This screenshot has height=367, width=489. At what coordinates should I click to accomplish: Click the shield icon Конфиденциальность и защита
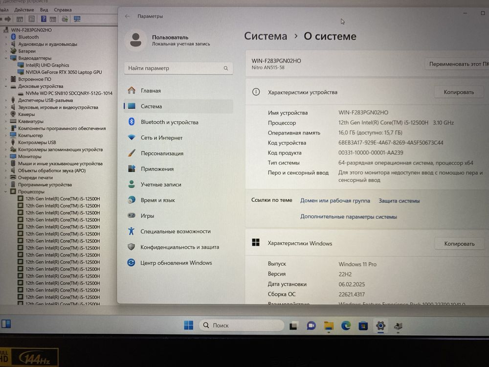131,247
